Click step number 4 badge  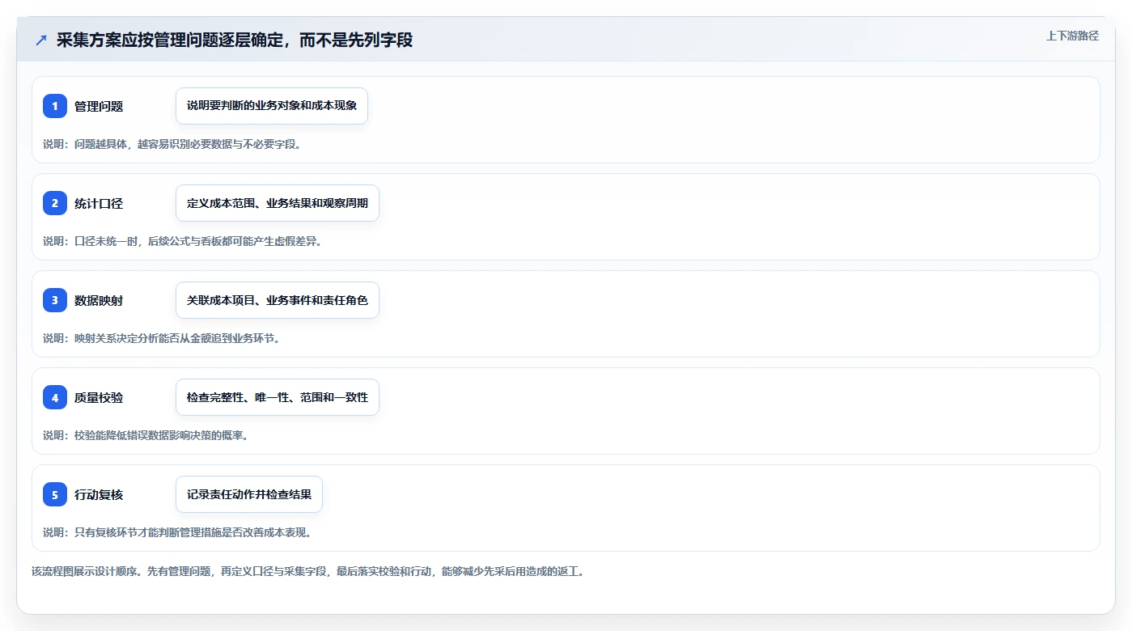coord(55,397)
